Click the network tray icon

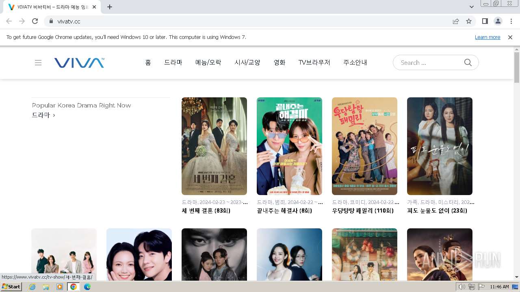471,287
